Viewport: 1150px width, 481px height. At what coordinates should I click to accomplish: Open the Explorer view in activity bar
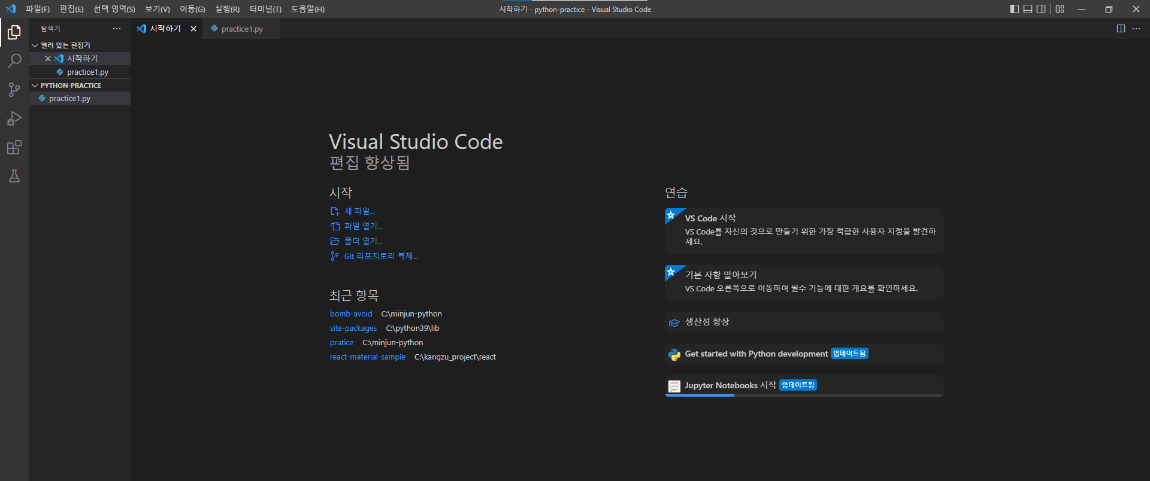click(14, 32)
